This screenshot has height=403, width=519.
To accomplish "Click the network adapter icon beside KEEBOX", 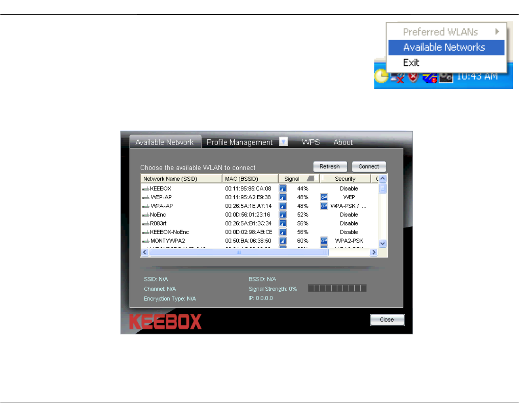I will [x=145, y=189].
